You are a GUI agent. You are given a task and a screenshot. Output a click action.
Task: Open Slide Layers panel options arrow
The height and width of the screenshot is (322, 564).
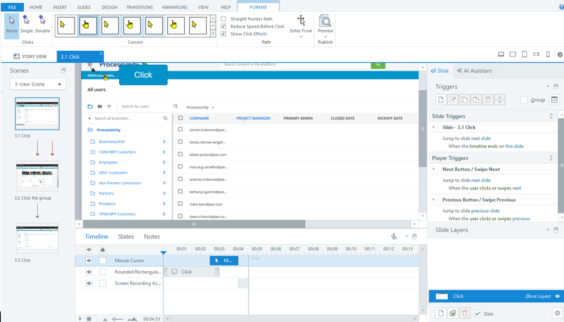coord(548,230)
